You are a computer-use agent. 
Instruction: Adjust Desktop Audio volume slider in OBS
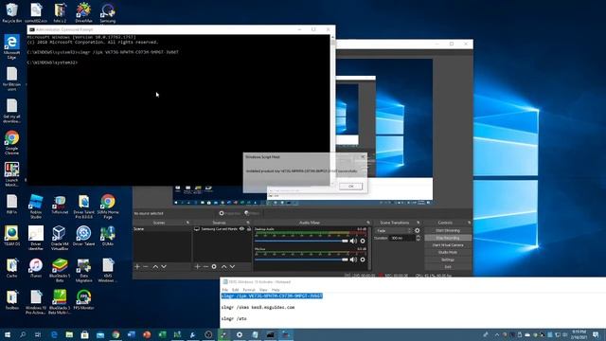(x=301, y=241)
